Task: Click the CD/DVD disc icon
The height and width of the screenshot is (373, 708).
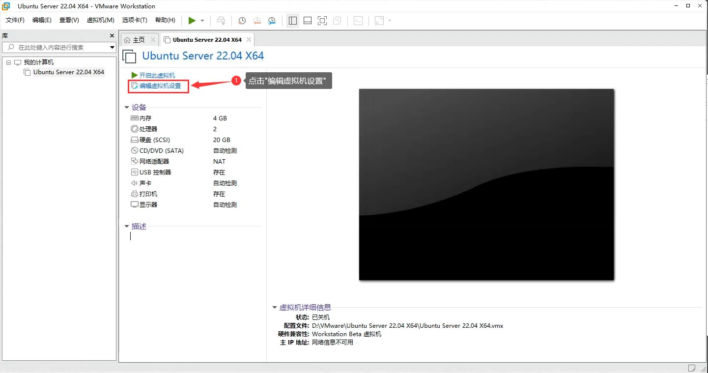Action: 135,151
